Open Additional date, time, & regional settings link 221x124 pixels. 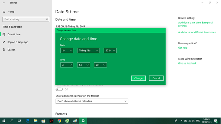(x=196, y=24)
